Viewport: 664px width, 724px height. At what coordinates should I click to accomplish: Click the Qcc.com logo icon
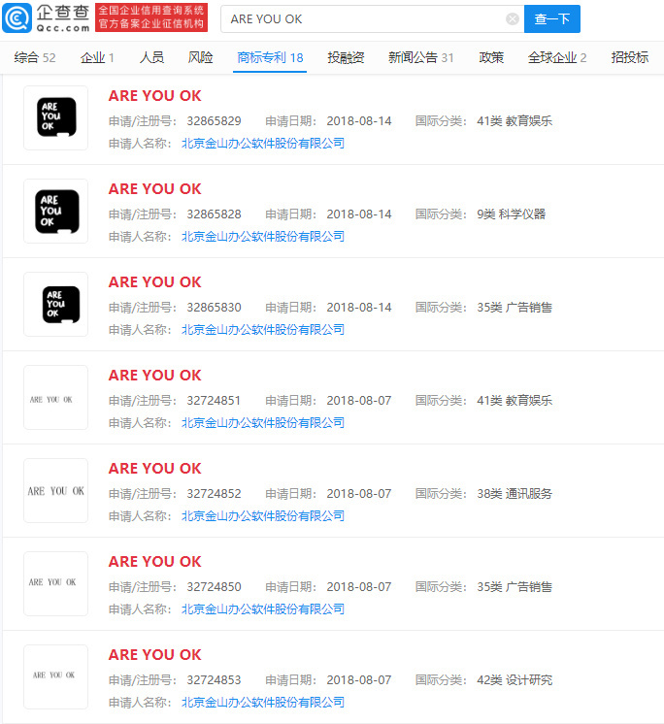click(x=17, y=18)
